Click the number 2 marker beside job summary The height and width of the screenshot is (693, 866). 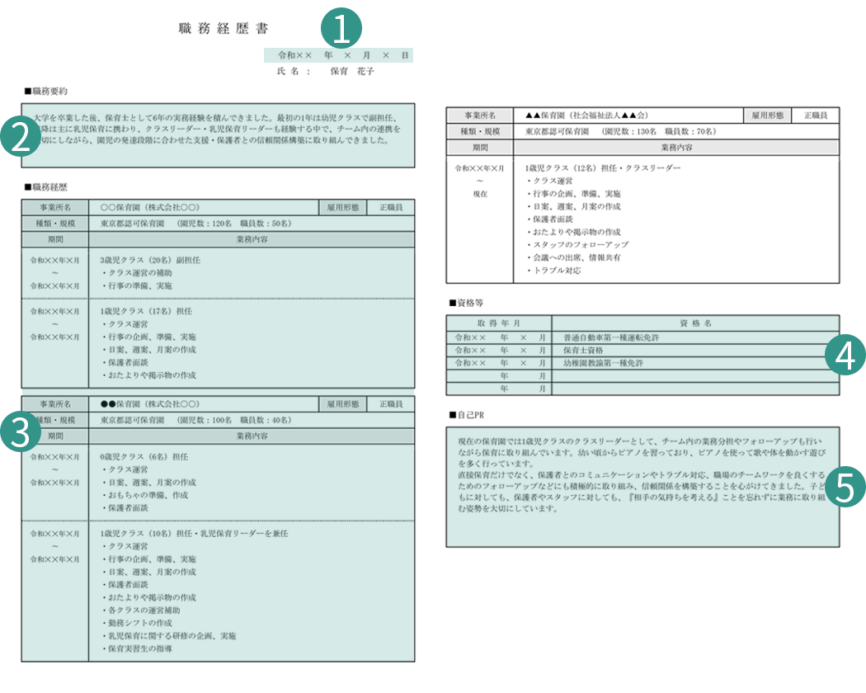tap(21, 135)
